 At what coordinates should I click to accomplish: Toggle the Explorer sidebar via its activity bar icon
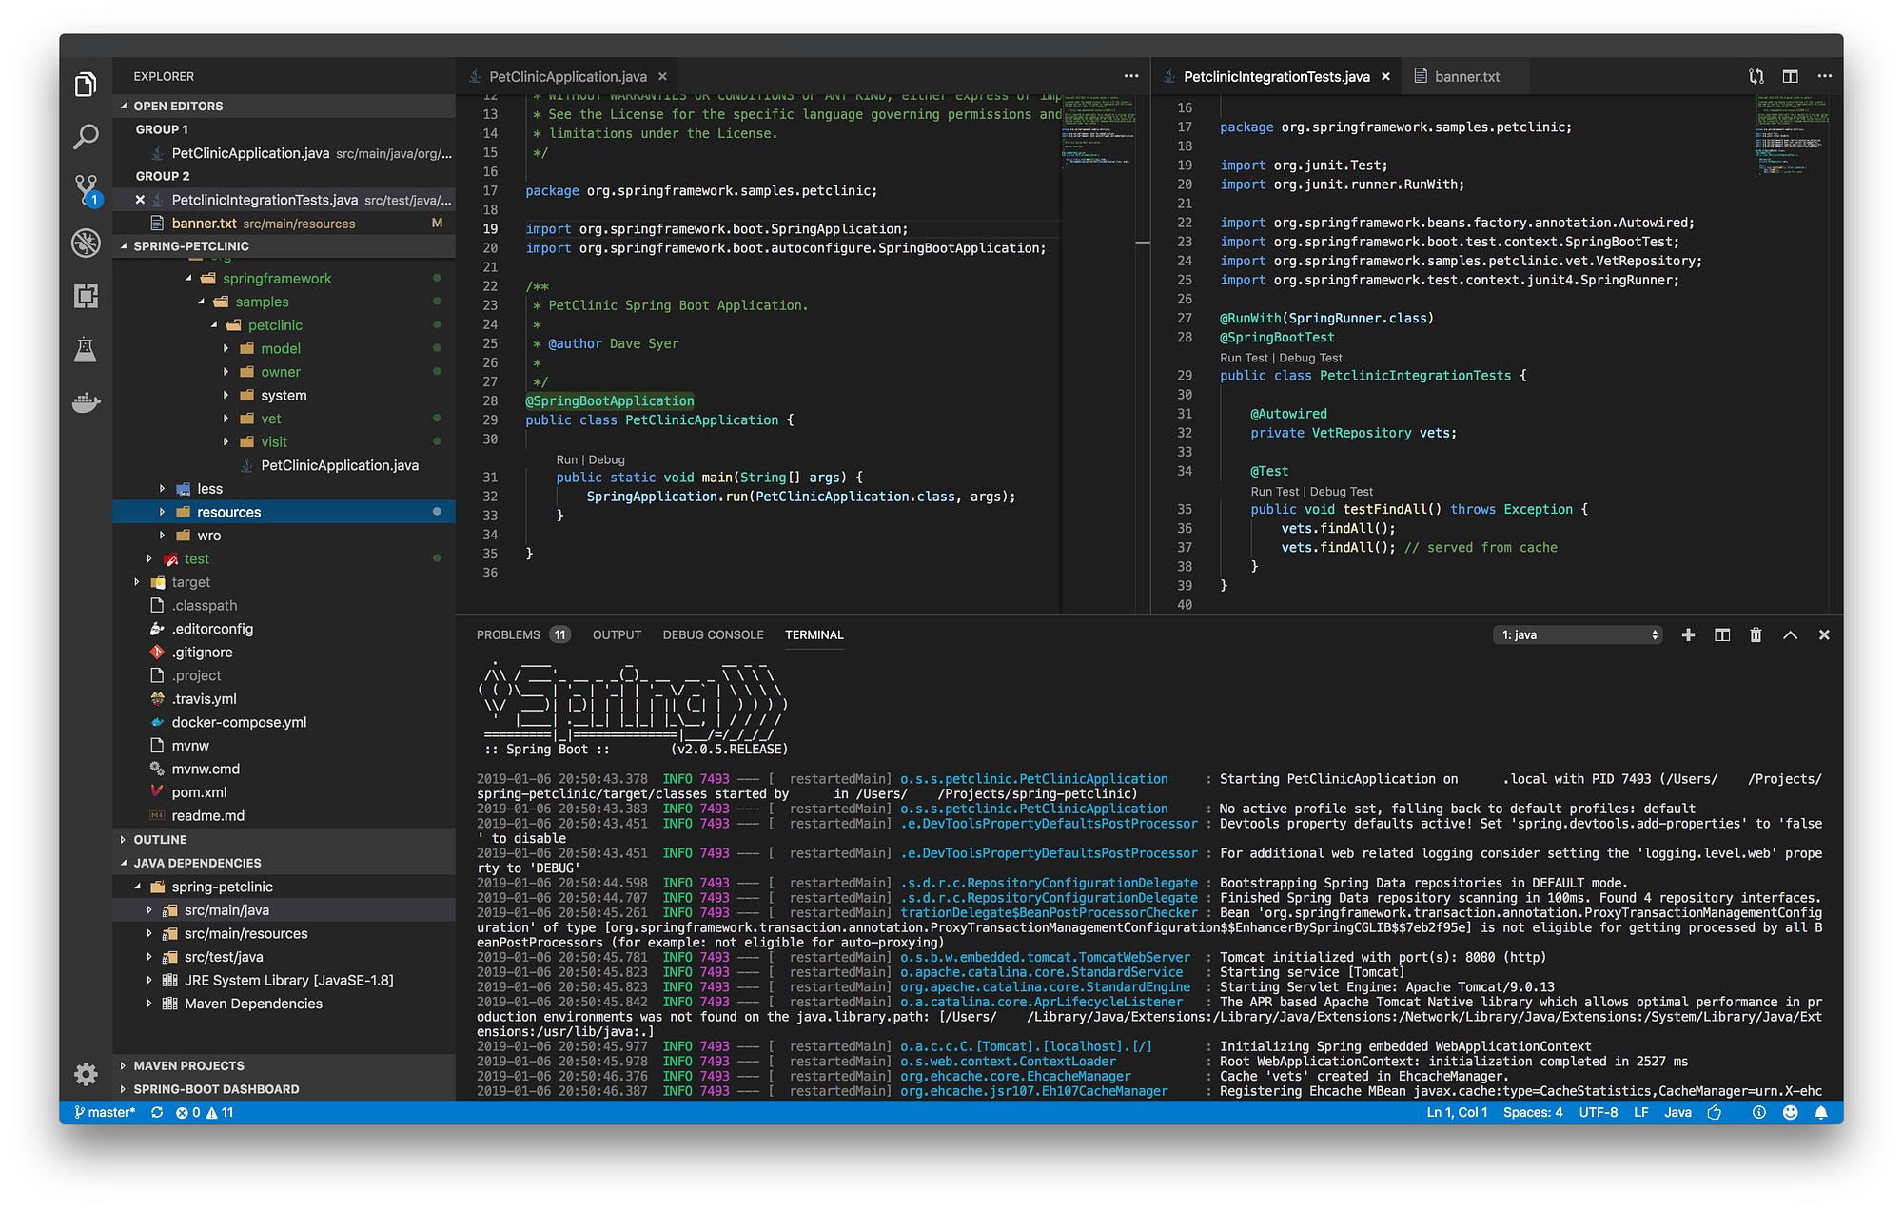86,84
